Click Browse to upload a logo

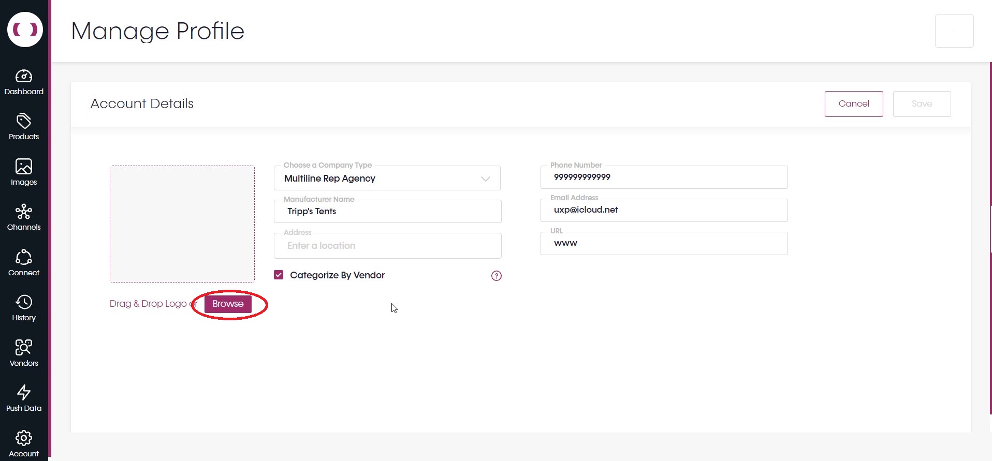(x=228, y=304)
